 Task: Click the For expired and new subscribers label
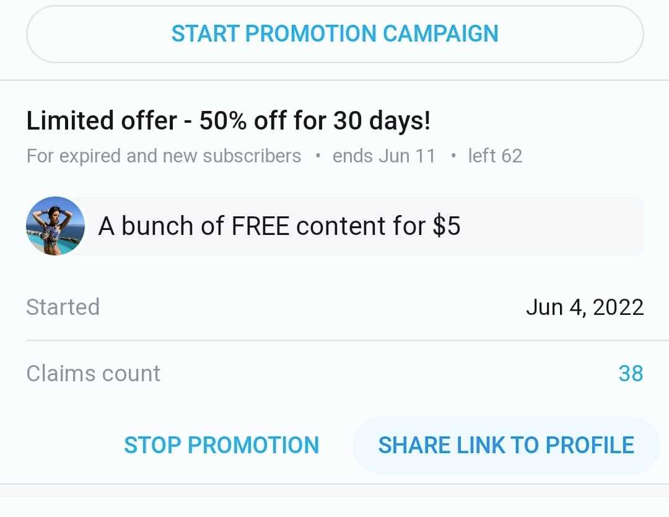pyautogui.click(x=163, y=156)
